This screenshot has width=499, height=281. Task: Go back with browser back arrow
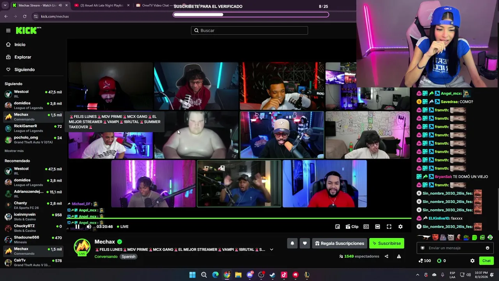coord(6,16)
